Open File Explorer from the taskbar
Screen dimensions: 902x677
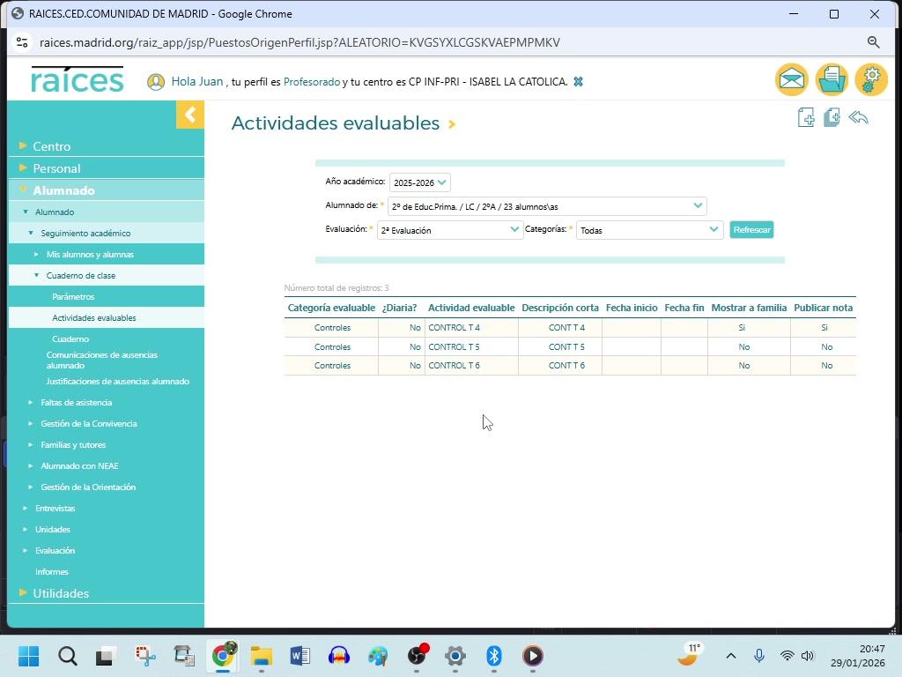tap(261, 656)
